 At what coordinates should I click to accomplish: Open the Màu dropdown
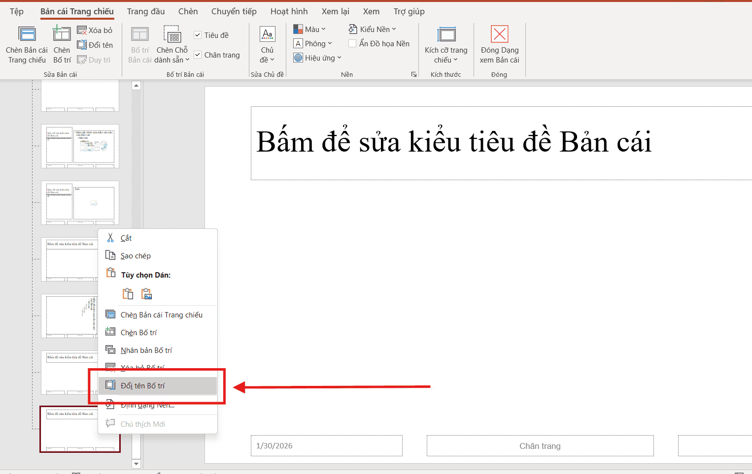[310, 29]
